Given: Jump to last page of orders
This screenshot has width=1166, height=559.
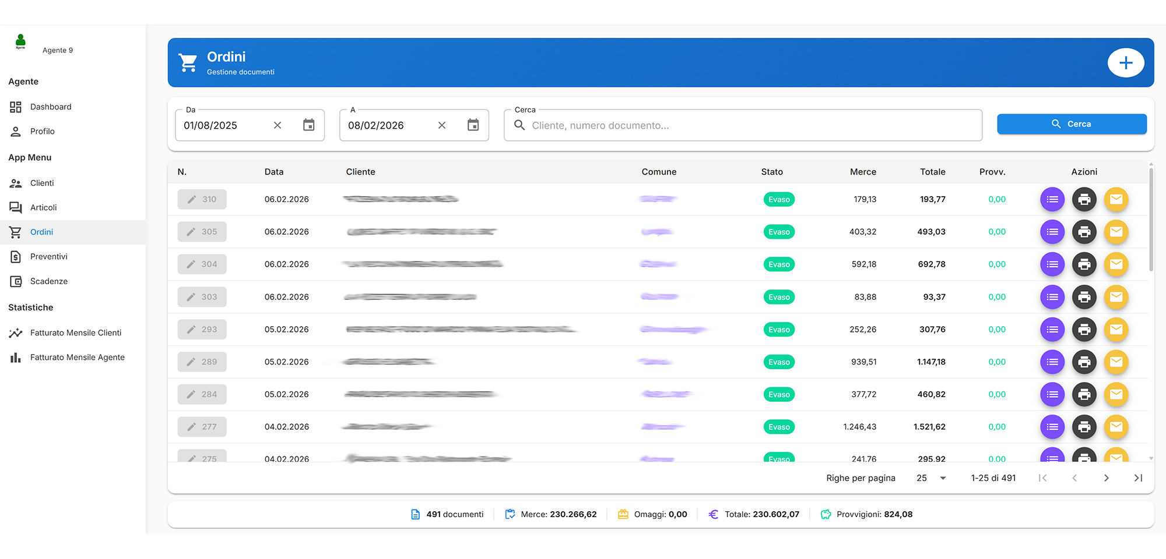Looking at the screenshot, I should [1137, 478].
